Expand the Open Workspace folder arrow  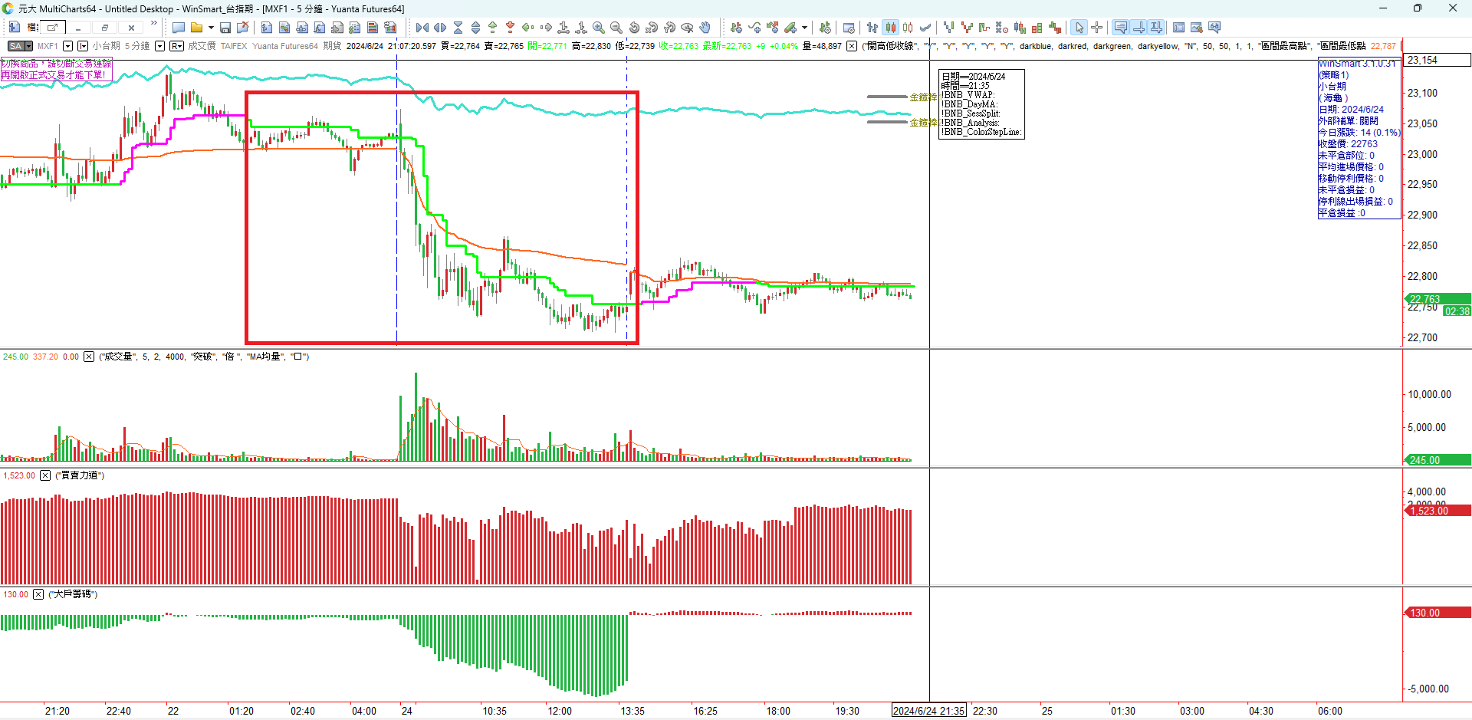(211, 28)
